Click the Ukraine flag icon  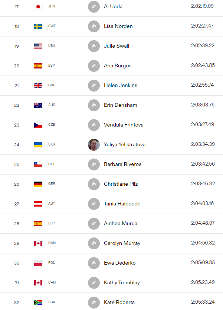tap(38, 145)
